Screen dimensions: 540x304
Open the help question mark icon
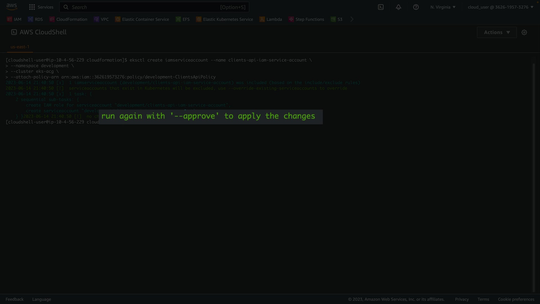coord(416,7)
